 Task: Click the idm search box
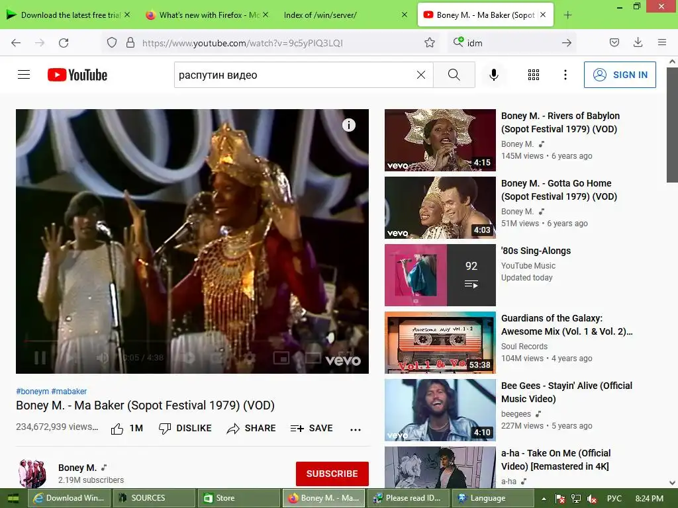tap(513, 43)
